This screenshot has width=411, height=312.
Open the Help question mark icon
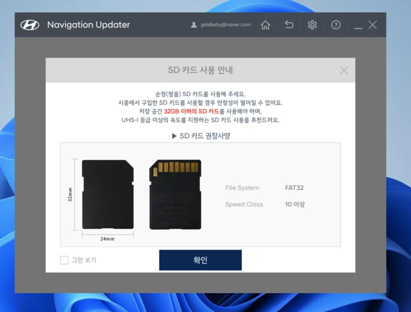click(x=336, y=25)
